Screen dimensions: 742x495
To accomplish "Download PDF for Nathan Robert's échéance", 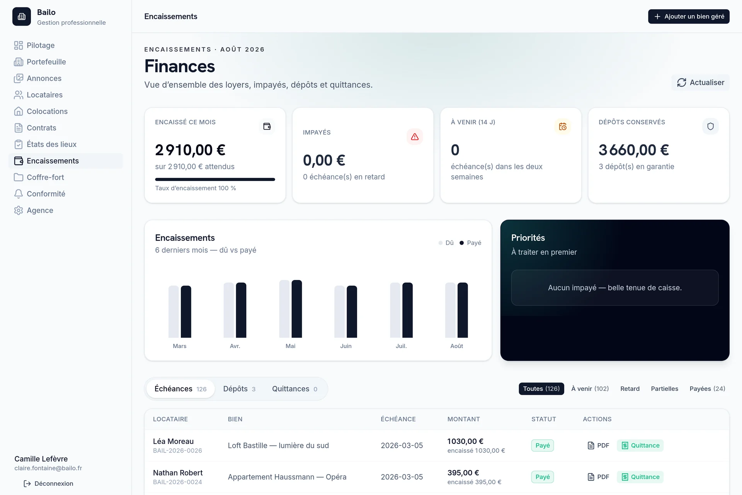I will pyautogui.click(x=598, y=477).
